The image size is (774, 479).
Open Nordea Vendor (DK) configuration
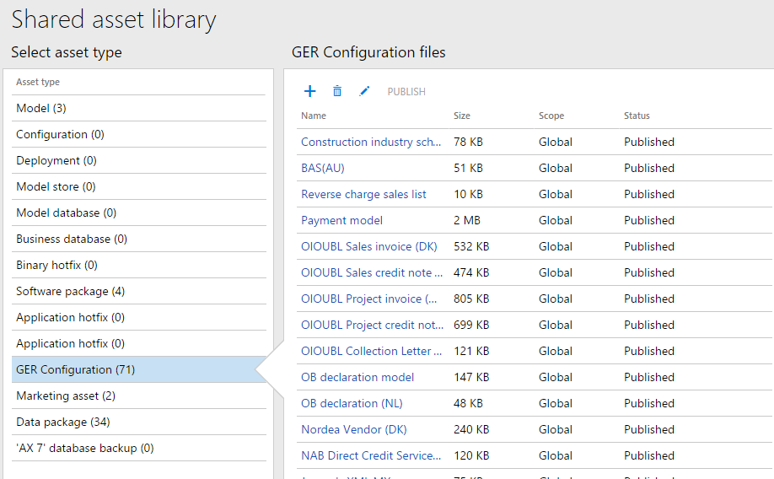point(353,429)
